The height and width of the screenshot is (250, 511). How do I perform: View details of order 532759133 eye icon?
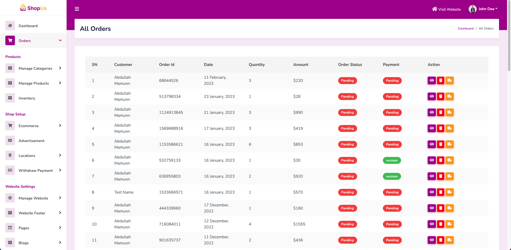point(432,160)
